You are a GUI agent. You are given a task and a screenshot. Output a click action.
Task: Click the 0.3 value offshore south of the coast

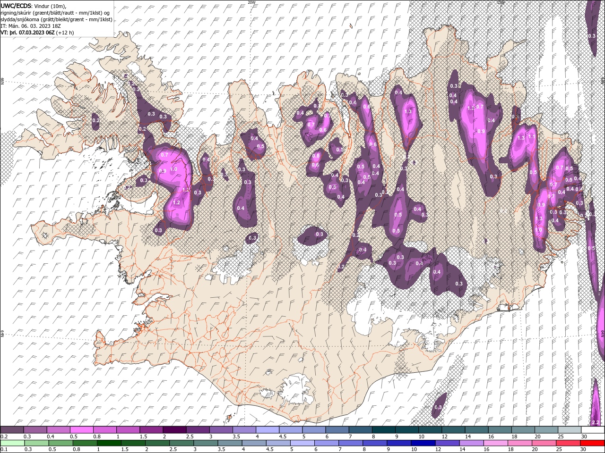[438, 407]
